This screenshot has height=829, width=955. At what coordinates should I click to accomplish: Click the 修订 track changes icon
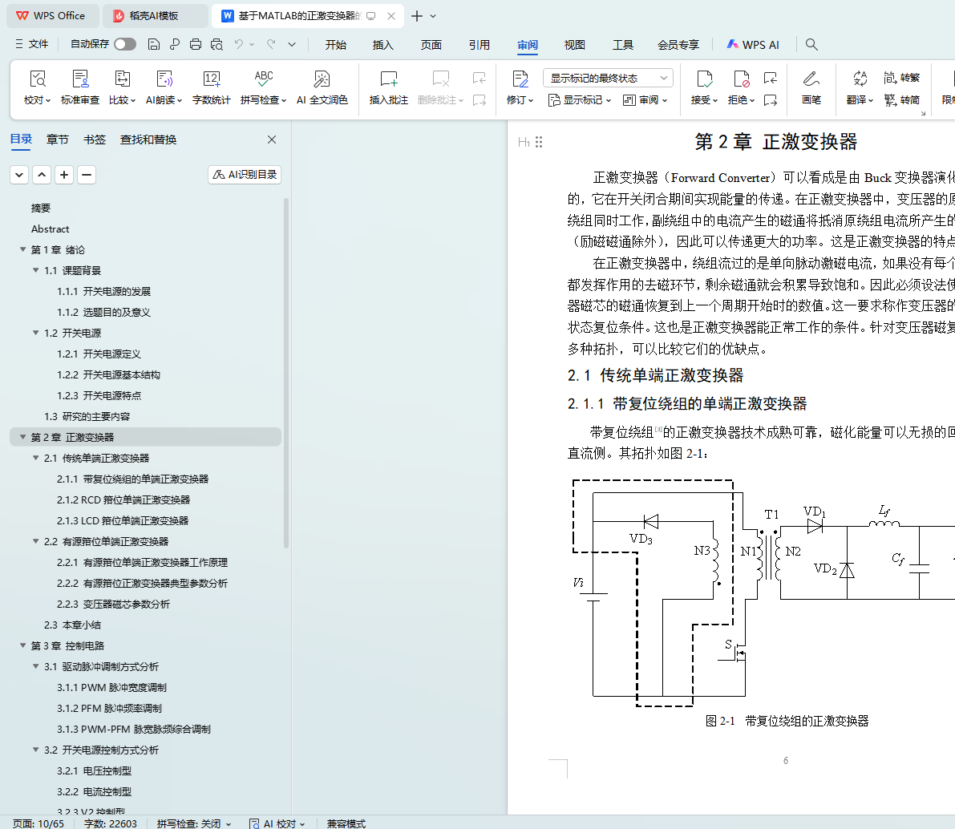pos(520,79)
